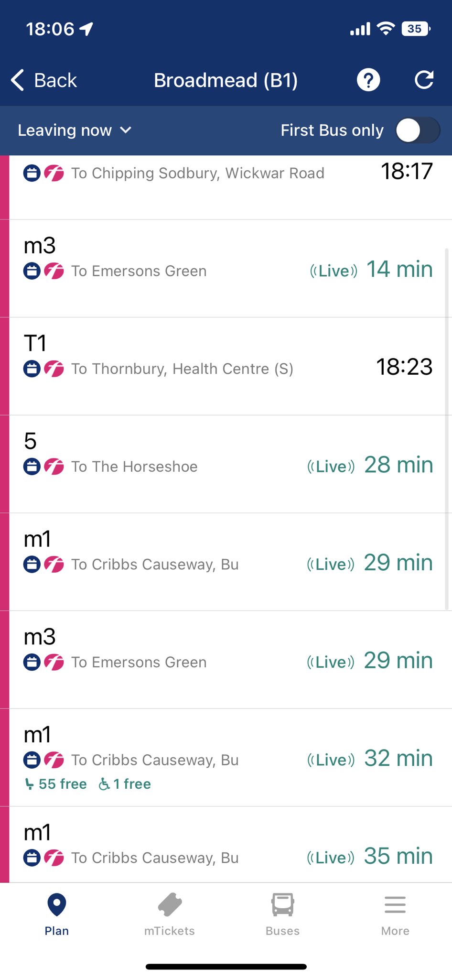Tap the back chevron icon
The width and height of the screenshot is (452, 979).
pyautogui.click(x=18, y=80)
